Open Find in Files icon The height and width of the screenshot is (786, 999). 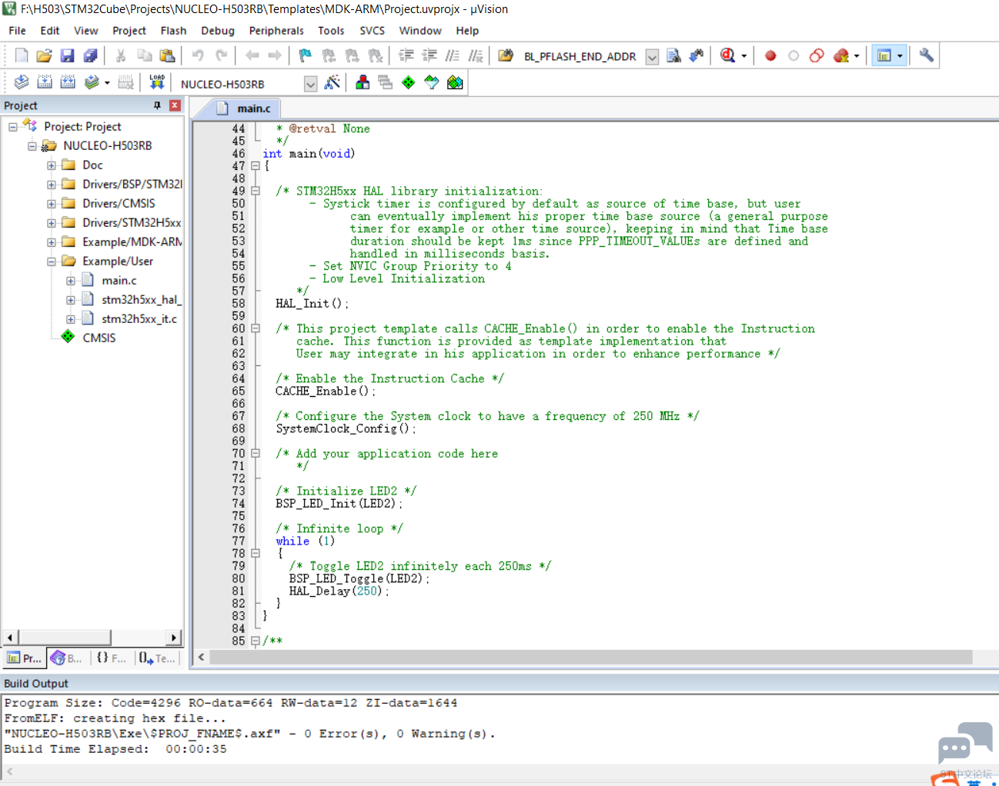[506, 55]
